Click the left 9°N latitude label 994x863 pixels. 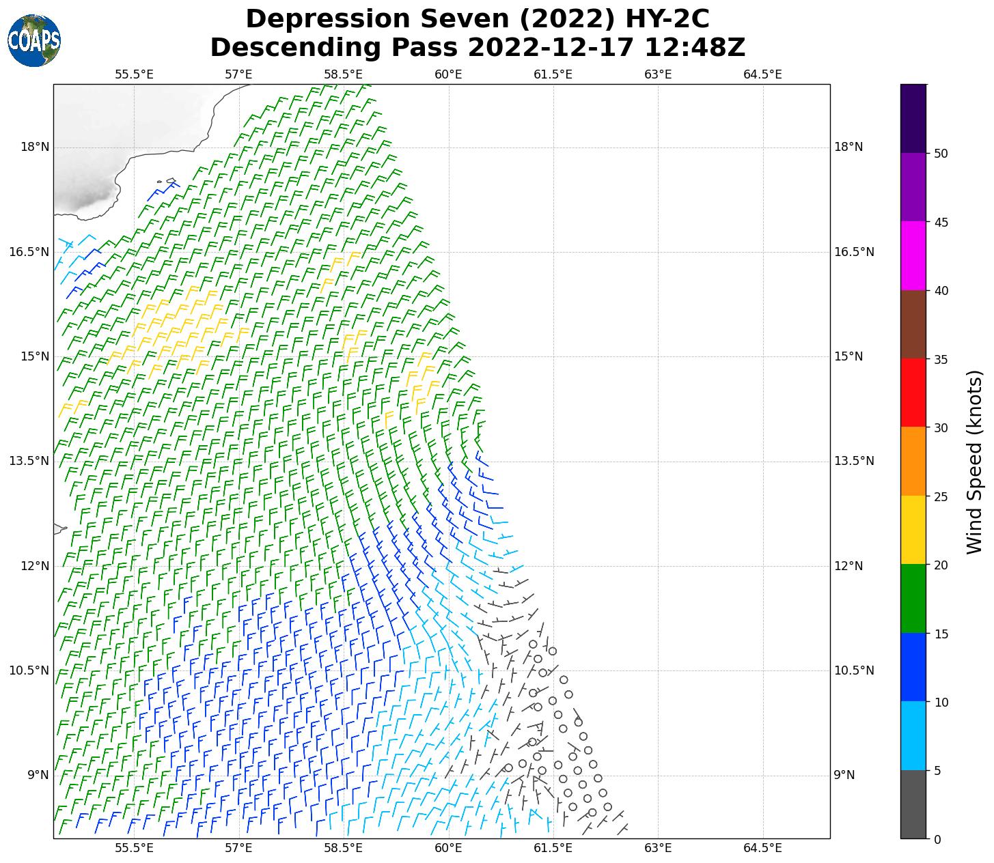tap(38, 775)
